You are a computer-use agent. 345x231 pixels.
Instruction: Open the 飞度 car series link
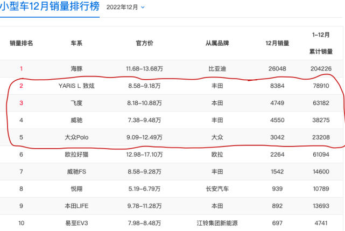(x=76, y=103)
